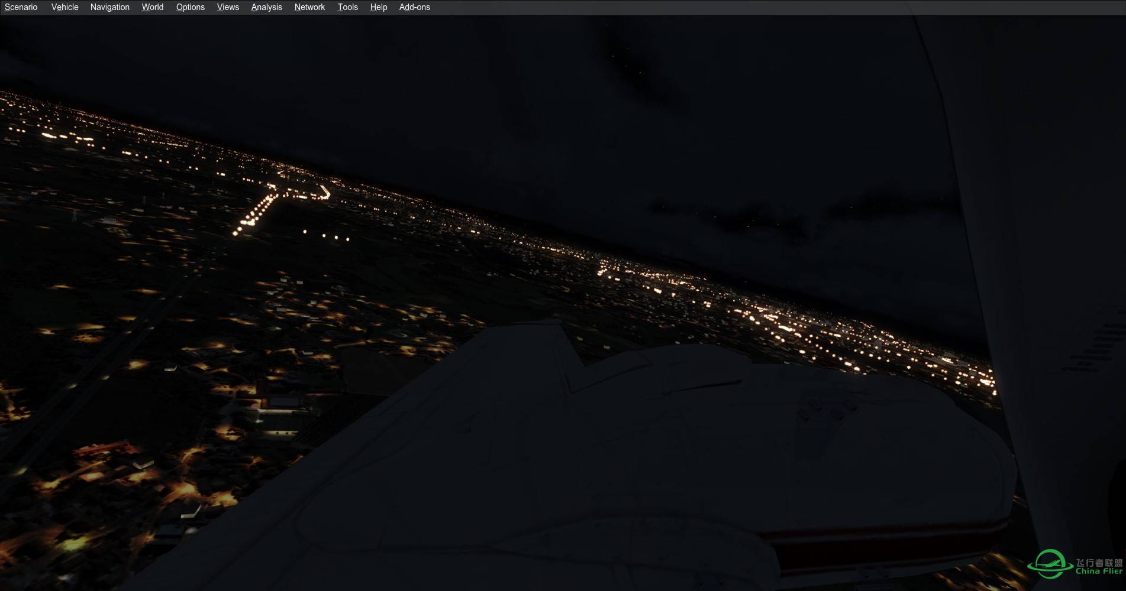The height and width of the screenshot is (591, 1126).
Task: Open the Tools menu
Action: 347,7
